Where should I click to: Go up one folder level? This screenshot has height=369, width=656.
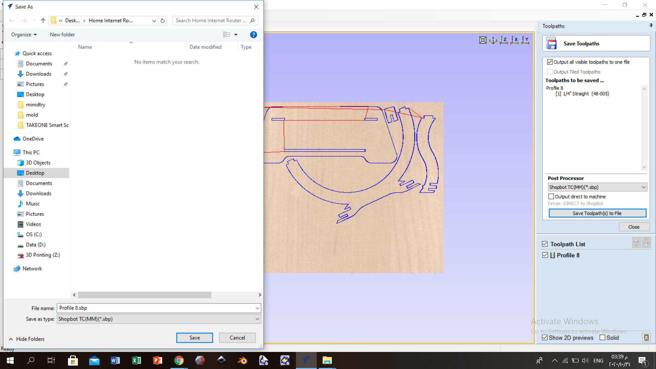click(x=43, y=20)
